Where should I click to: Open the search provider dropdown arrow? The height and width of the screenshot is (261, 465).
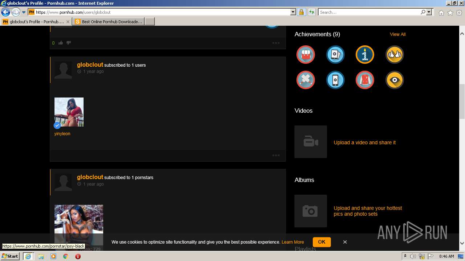coord(429,12)
